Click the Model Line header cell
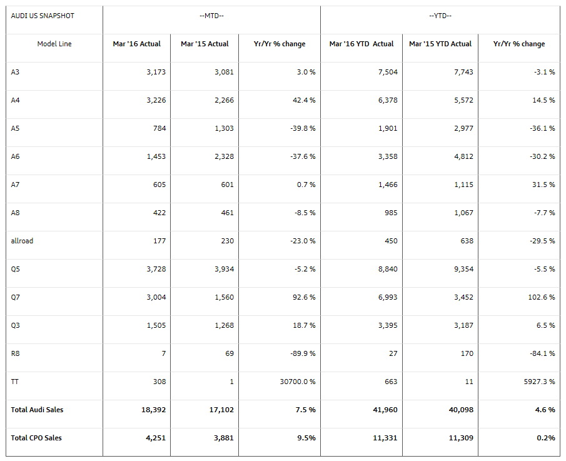Image resolution: width=566 pixels, height=461 pixels. [x=54, y=44]
